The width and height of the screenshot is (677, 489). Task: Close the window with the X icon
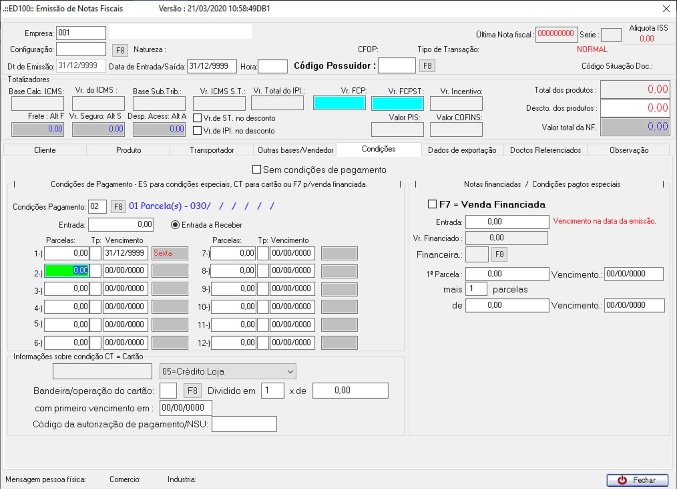[x=666, y=9]
